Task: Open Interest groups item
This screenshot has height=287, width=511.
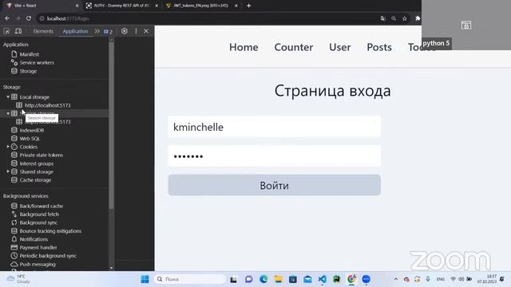Action: [36, 163]
